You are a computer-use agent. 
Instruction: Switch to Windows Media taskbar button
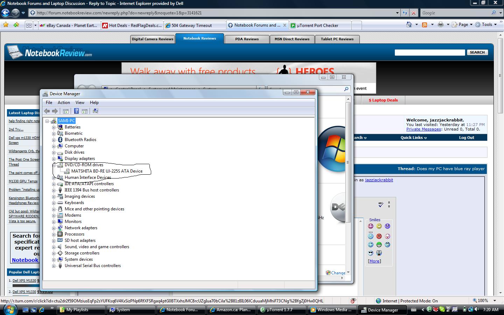click(x=332, y=310)
